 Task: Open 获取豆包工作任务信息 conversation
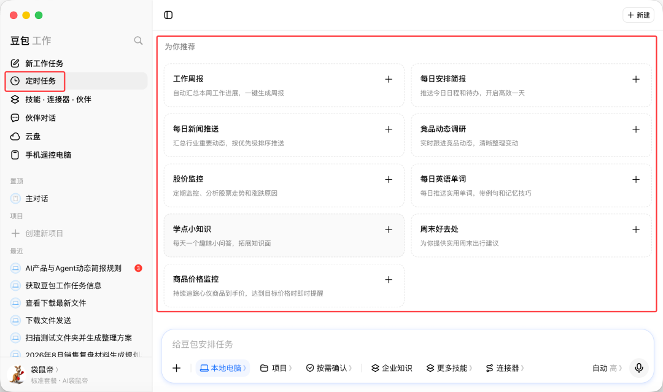(x=76, y=285)
